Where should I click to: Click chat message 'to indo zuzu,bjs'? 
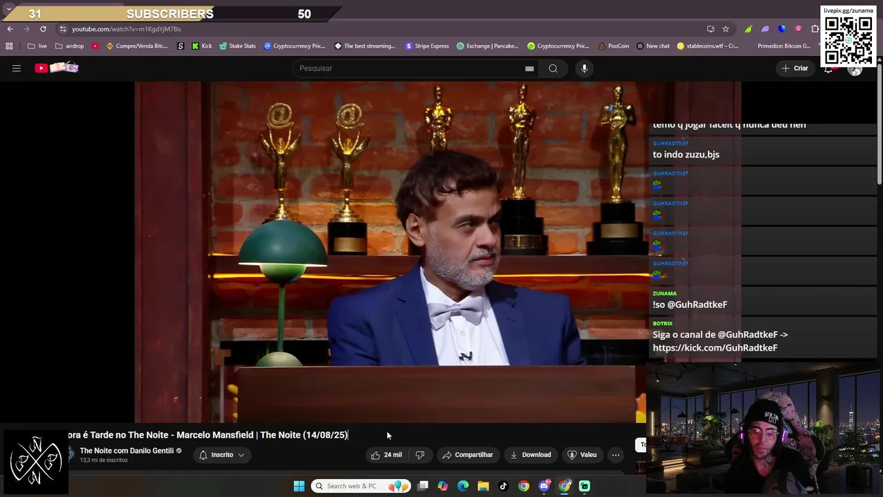[686, 155]
